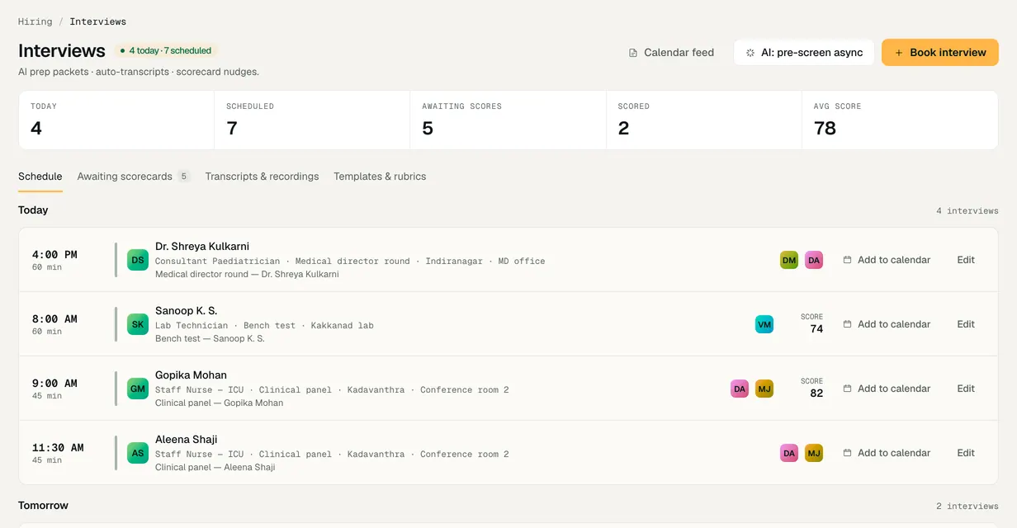
Task: Click the name Sanoop K. S.
Action: pos(187,311)
